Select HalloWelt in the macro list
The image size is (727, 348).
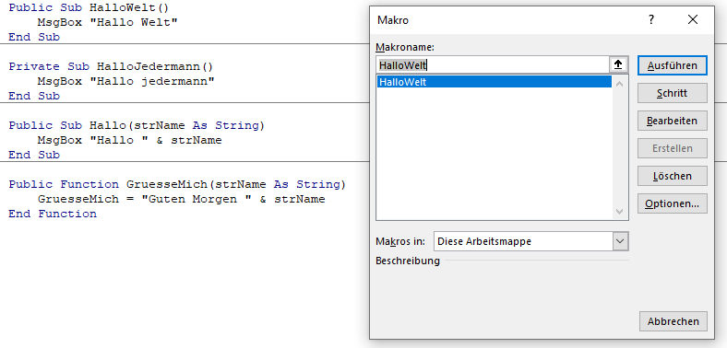click(x=494, y=82)
